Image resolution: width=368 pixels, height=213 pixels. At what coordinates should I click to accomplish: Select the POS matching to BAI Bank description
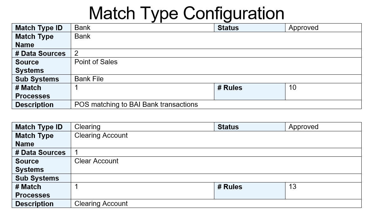(x=136, y=104)
